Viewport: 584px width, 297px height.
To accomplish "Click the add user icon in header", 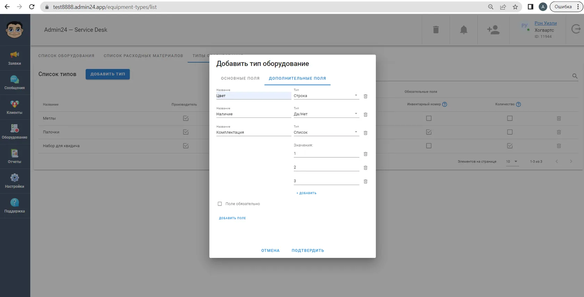I will click(x=493, y=30).
